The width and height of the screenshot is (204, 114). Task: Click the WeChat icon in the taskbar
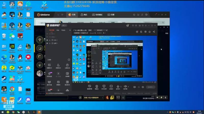tap(18, 112)
